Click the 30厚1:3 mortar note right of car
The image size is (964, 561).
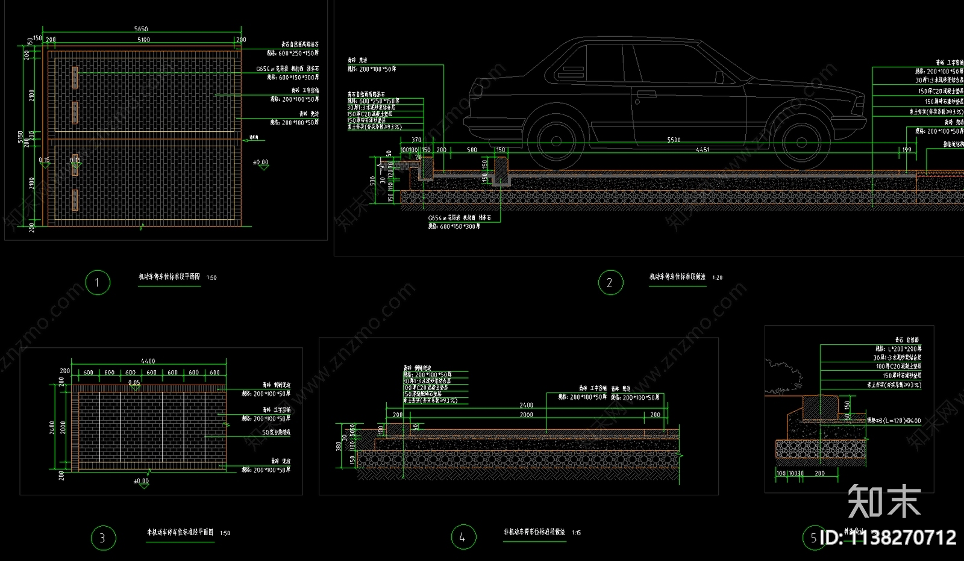coord(939,80)
